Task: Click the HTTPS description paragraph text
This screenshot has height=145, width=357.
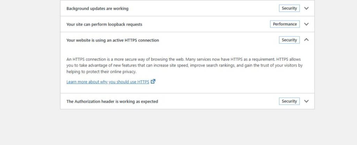Action: pyautogui.click(x=184, y=65)
